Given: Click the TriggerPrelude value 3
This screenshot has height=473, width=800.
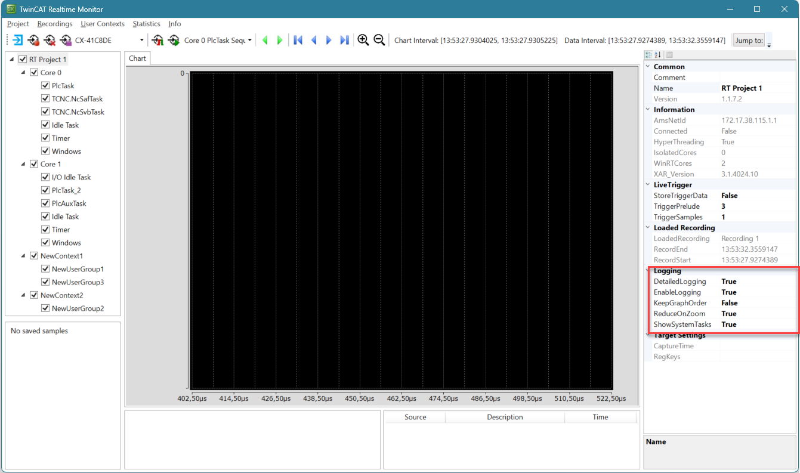Looking at the screenshot, I should pyautogui.click(x=724, y=206).
